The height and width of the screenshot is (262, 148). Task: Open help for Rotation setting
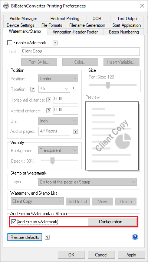point(33,89)
